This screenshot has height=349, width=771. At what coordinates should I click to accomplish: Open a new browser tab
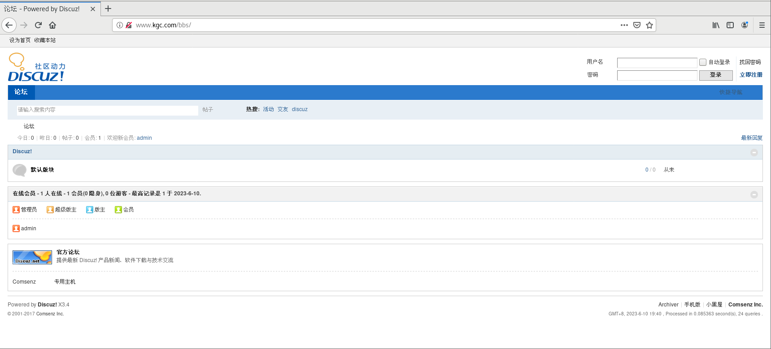click(108, 9)
